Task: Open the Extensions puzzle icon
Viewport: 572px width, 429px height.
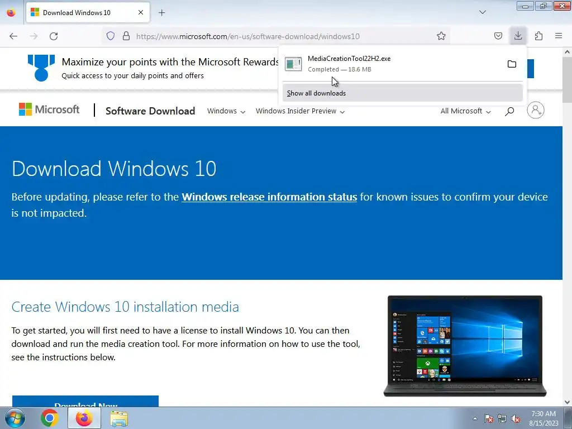Action: [538, 36]
